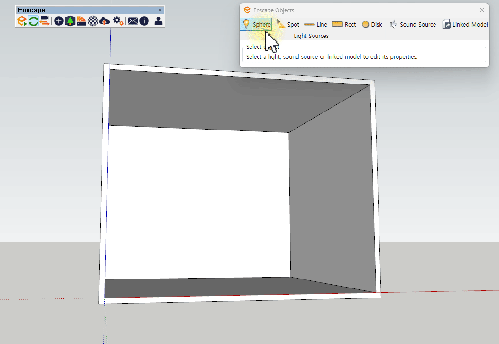Choose the Line light source
Viewport: 499px width, 344px height.
point(315,25)
